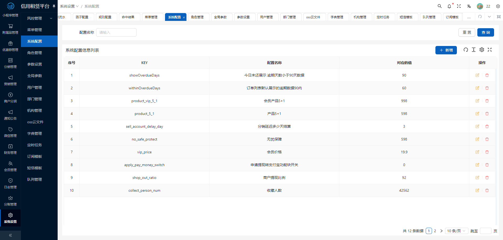
Task: Edit the collect_person_num row
Action: coord(477,190)
